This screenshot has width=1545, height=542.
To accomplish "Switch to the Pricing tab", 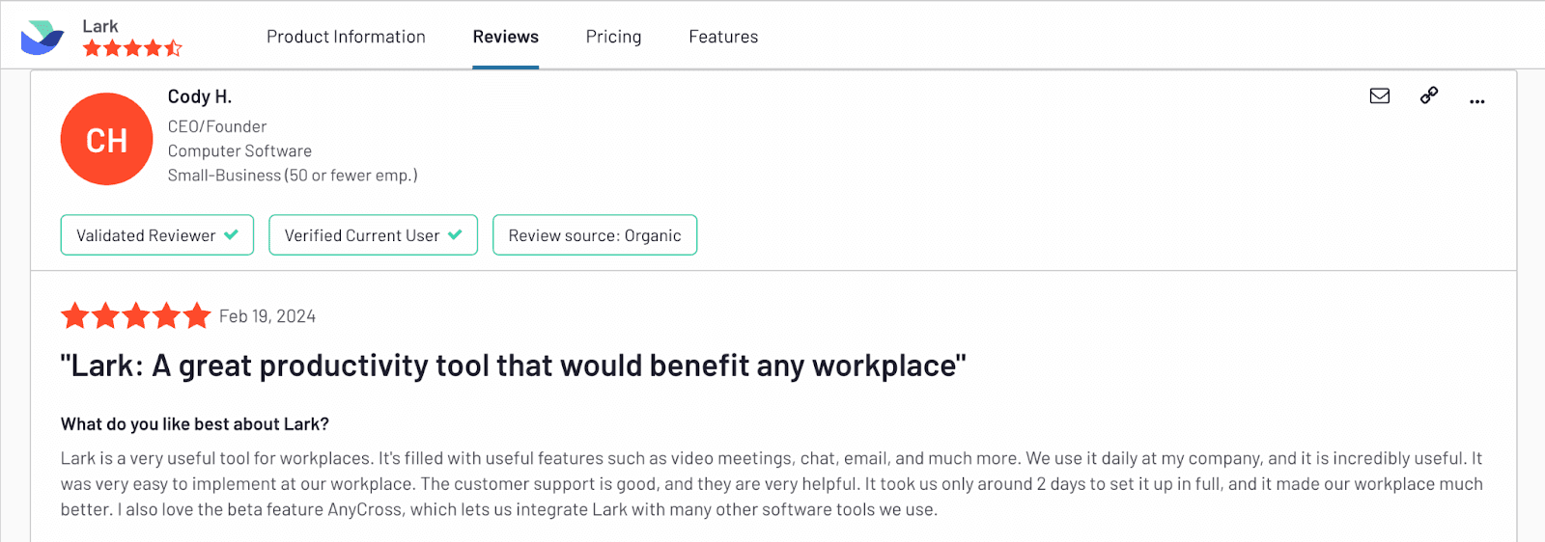I will click(x=613, y=37).
